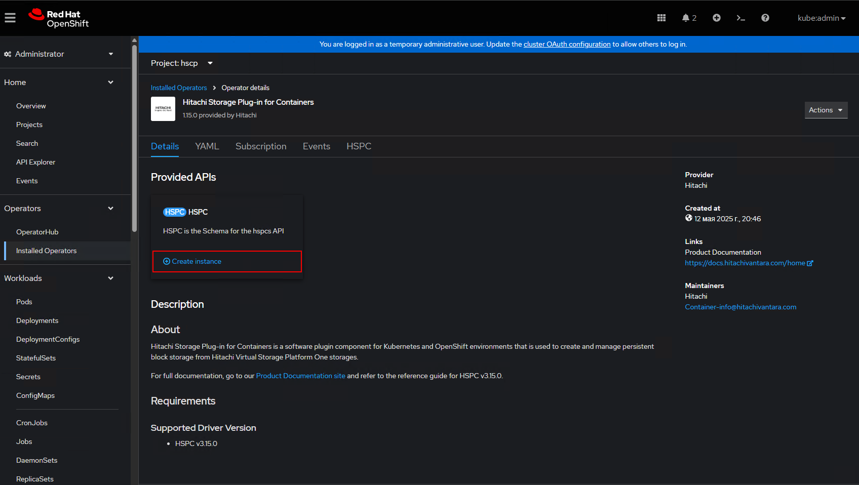Open OperatorHub in sidebar
The height and width of the screenshot is (485, 859).
click(x=37, y=232)
